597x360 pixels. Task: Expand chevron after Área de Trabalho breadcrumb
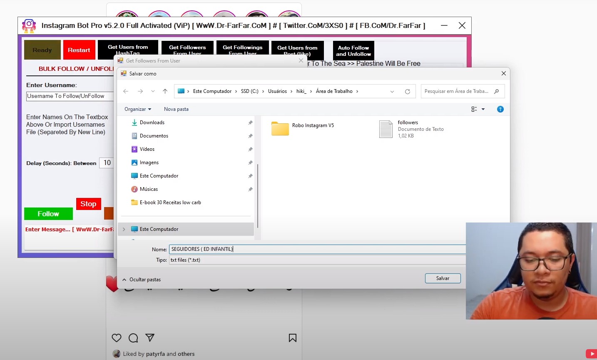pos(357,91)
